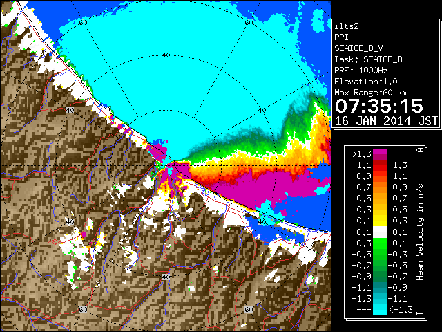Image resolution: width=442 pixels, height=332 pixels.
Task: Click the '40' label on the northeast ring over sea
Action: (262, 111)
